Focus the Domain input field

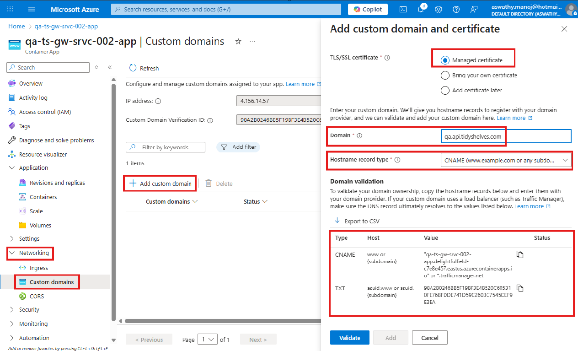coord(506,136)
